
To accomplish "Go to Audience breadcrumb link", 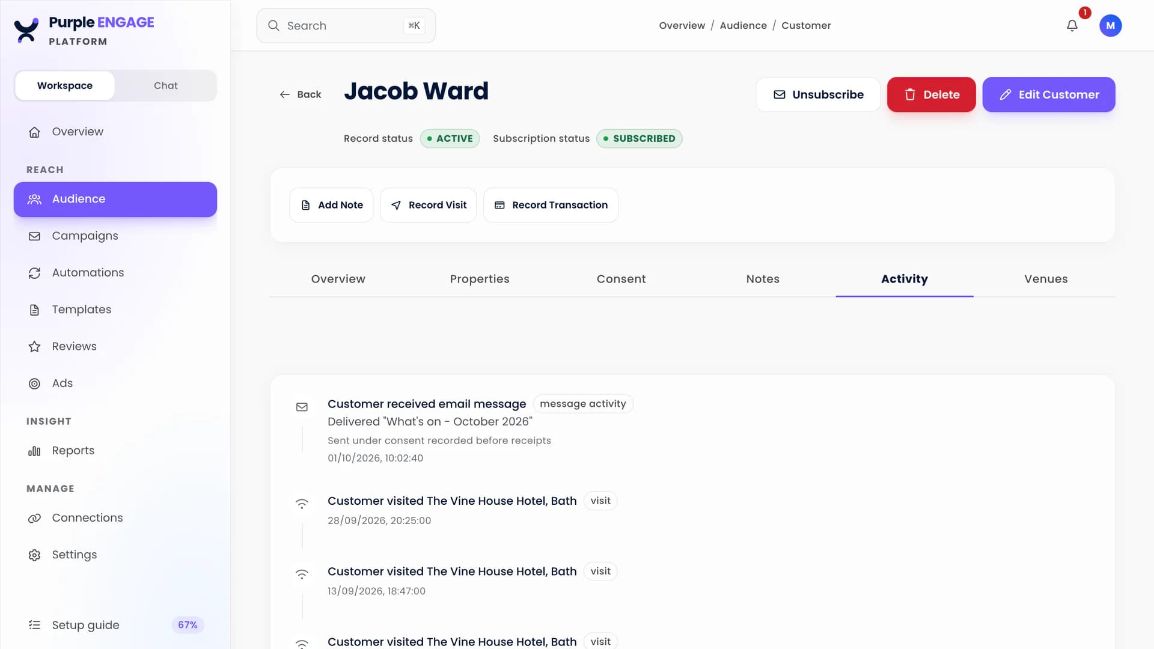I will point(743,25).
